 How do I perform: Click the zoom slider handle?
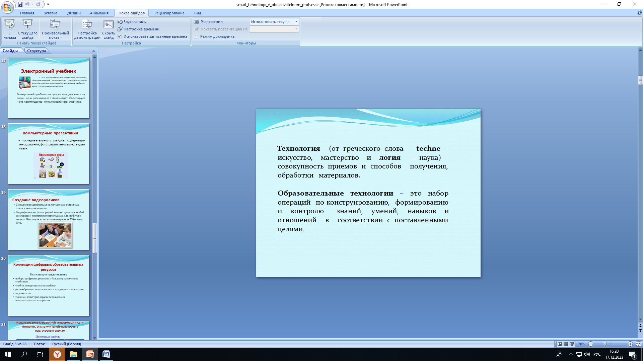(605, 344)
